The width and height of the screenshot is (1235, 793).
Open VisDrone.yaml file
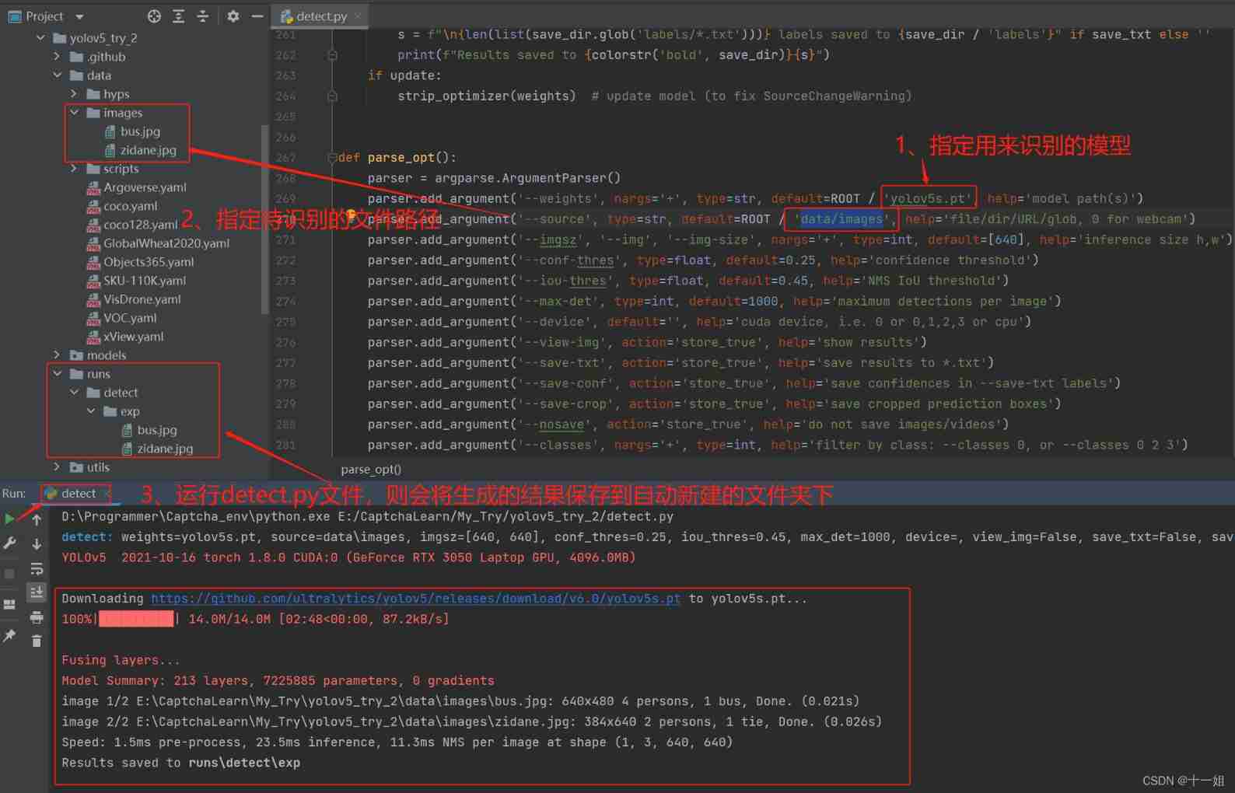click(x=142, y=299)
